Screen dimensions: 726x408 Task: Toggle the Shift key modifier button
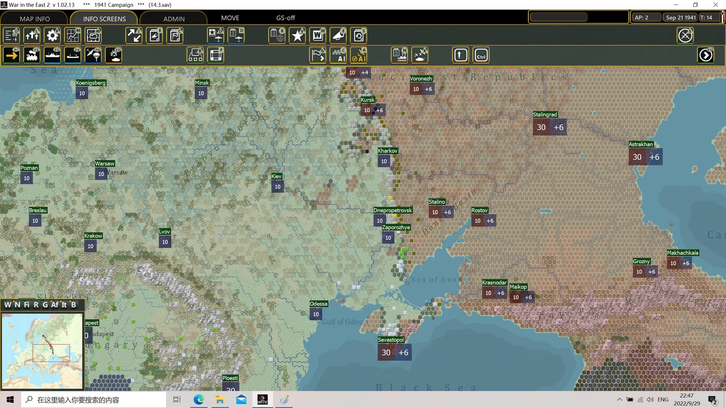[461, 55]
